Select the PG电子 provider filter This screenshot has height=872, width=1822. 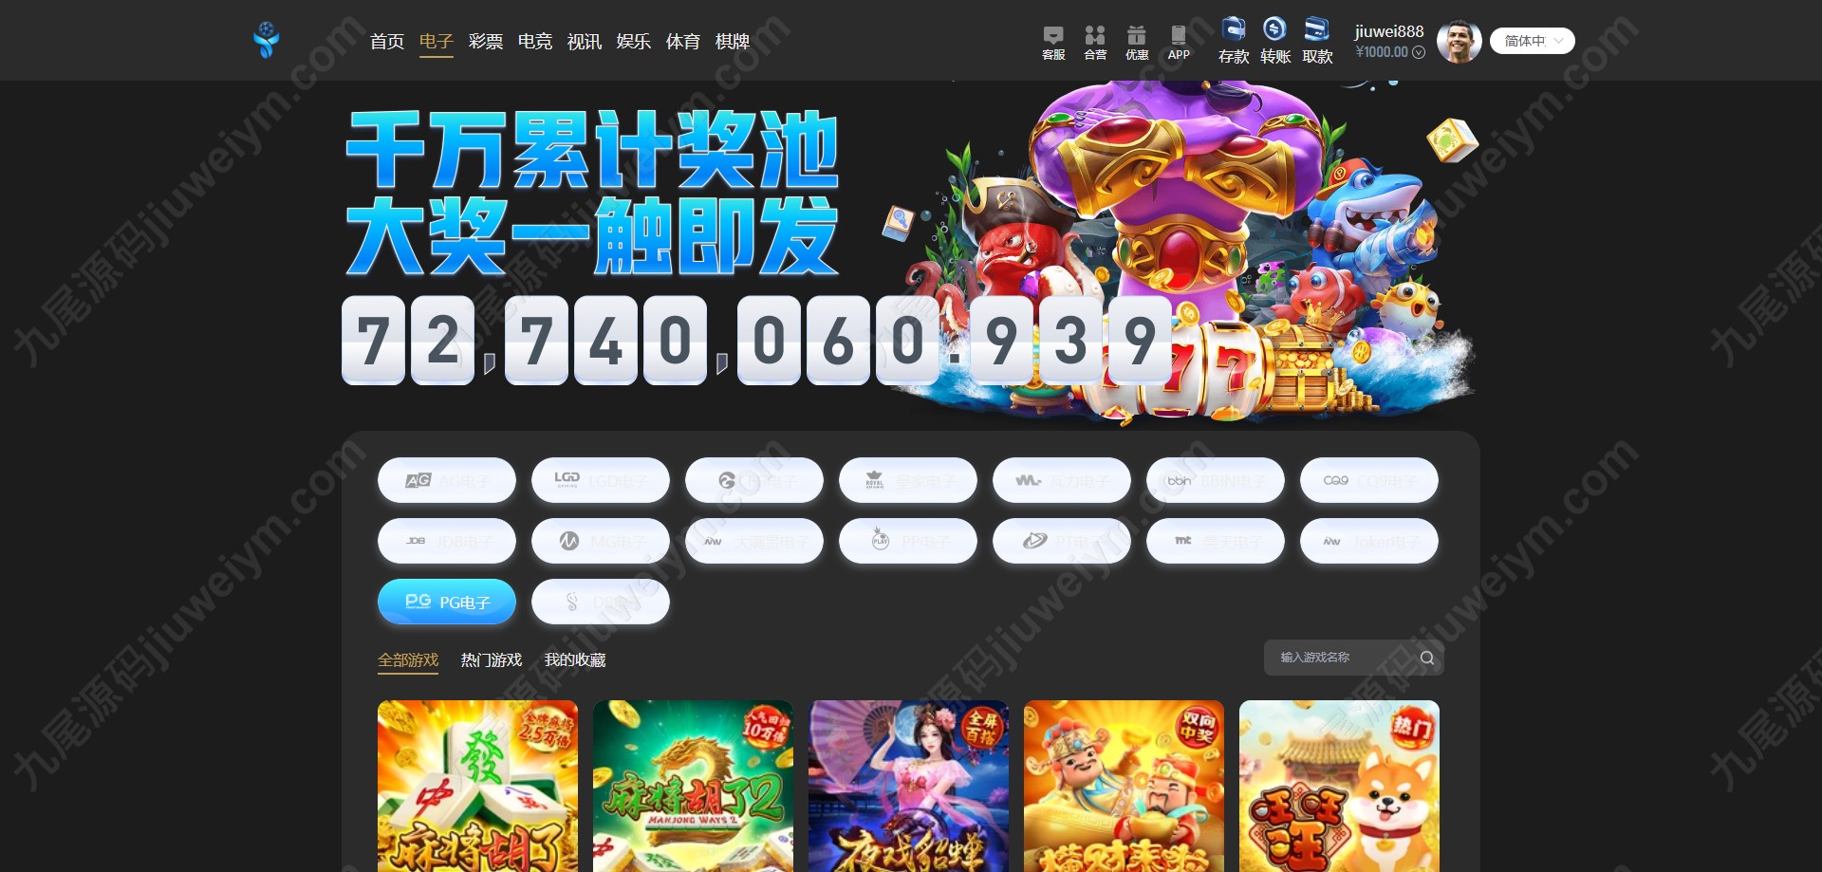[x=447, y=602]
